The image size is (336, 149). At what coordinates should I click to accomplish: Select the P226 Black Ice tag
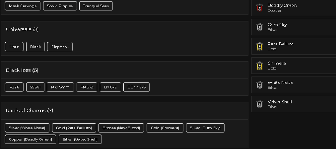[14, 87]
